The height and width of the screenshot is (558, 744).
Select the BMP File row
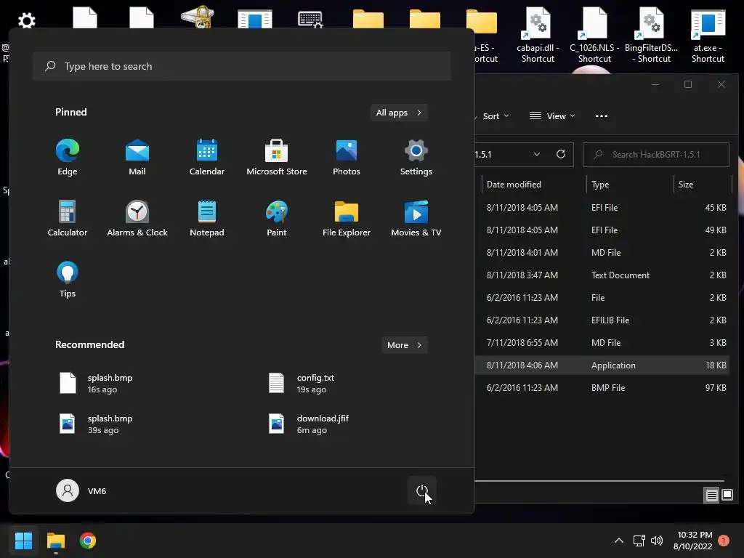point(602,388)
